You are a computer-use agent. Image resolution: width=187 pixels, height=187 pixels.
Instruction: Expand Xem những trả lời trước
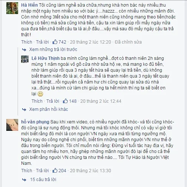(53, 50)
